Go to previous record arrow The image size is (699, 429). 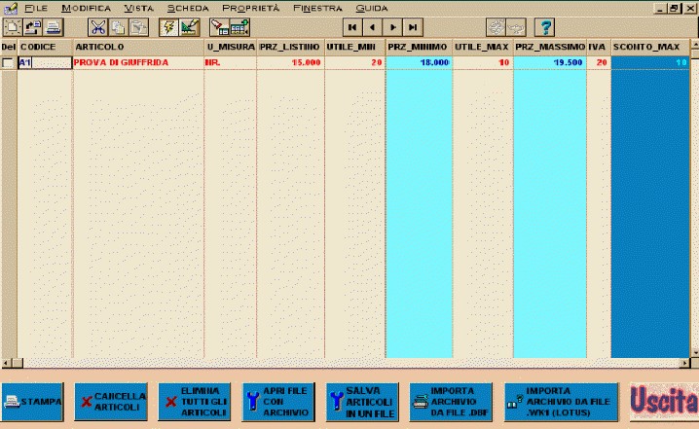(x=372, y=27)
